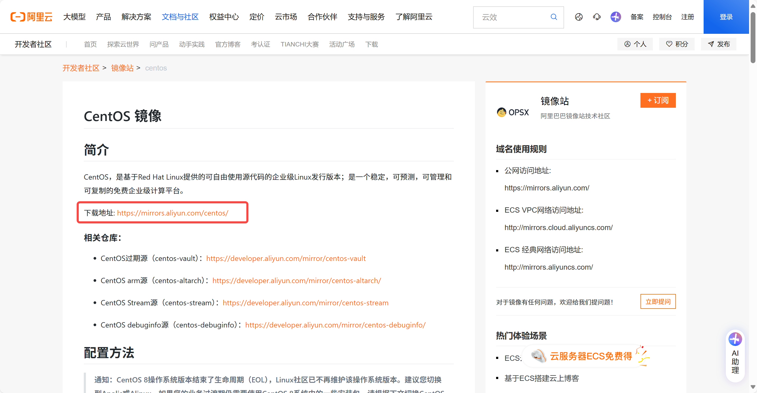The image size is (757, 393).
Task: Open the 解决方案 menu
Action: pos(136,17)
